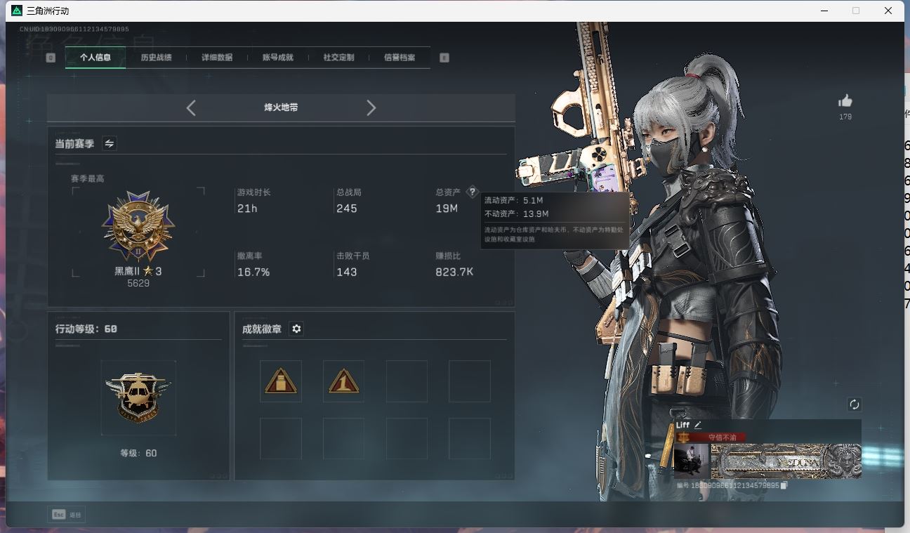Viewport: 910px width, 533px height.
Task: Open the 信誉档案 tab
Action: [x=400, y=58]
